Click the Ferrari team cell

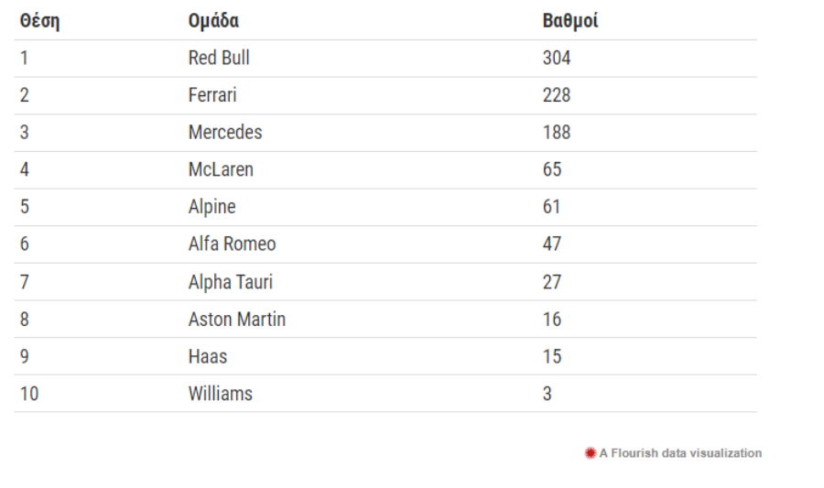[x=212, y=95]
